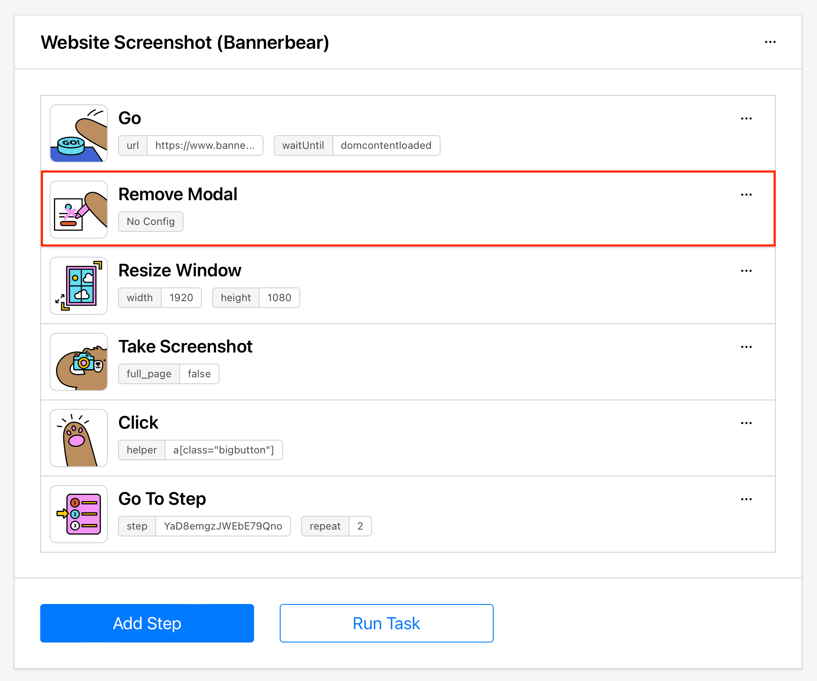Click the Go To Step list icon
The height and width of the screenshot is (681, 817).
[79, 514]
